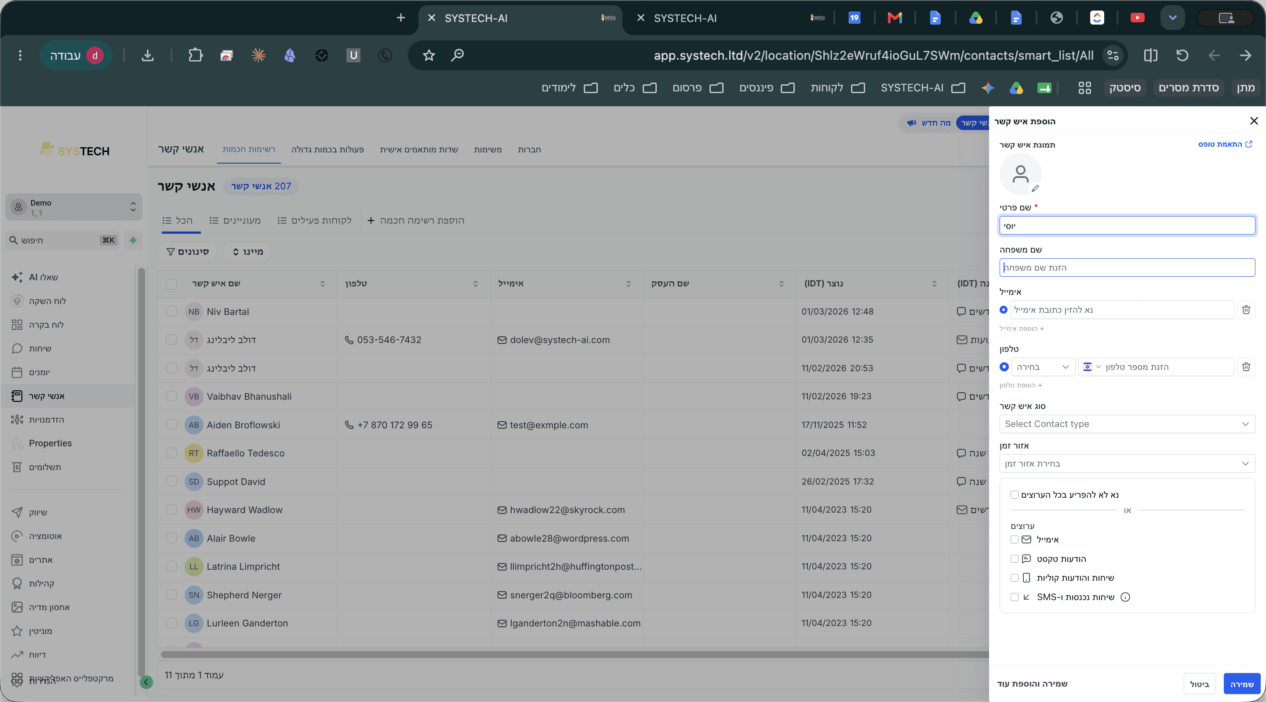Click the sidebar vertical scrollbar
Viewport: 1266px width, 702px height.
142,472
